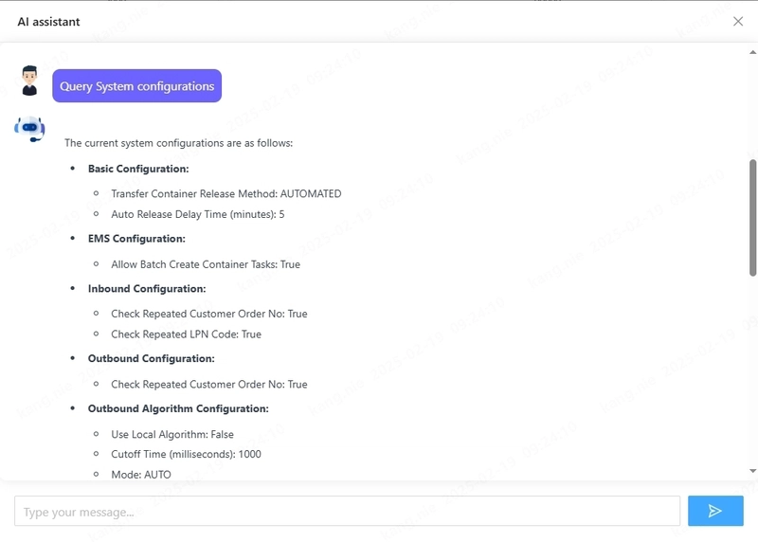Click the user avatar icon
Image resolution: width=758 pixels, height=542 pixels.
pos(29,81)
